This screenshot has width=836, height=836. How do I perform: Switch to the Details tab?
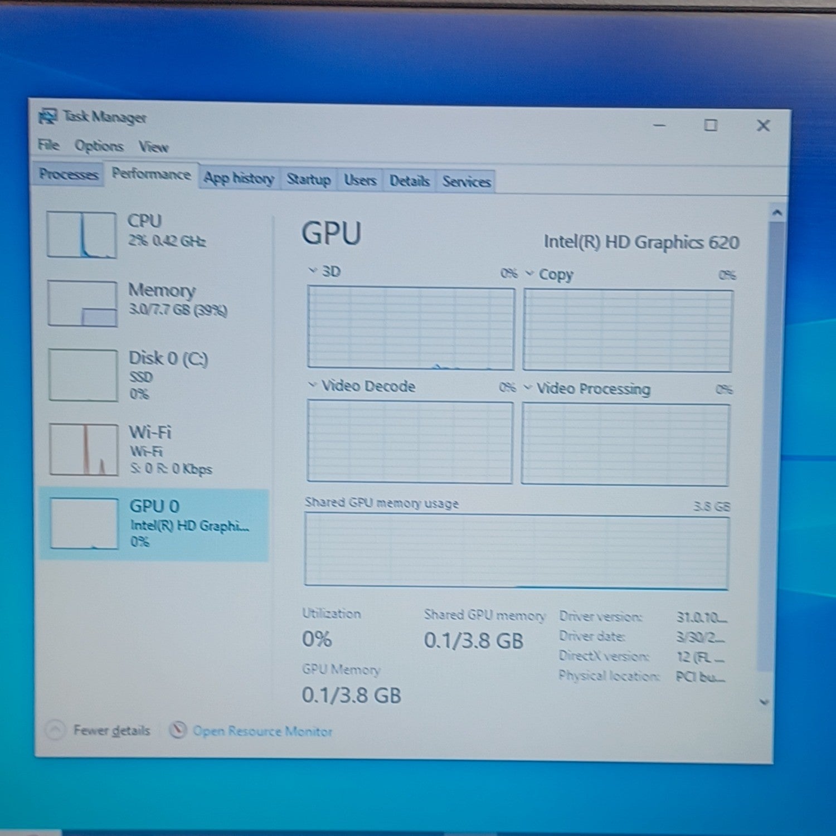pos(410,181)
